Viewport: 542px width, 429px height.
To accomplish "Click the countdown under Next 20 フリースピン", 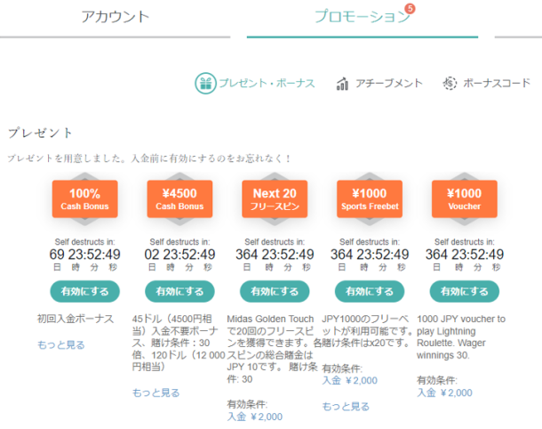I will (x=275, y=255).
